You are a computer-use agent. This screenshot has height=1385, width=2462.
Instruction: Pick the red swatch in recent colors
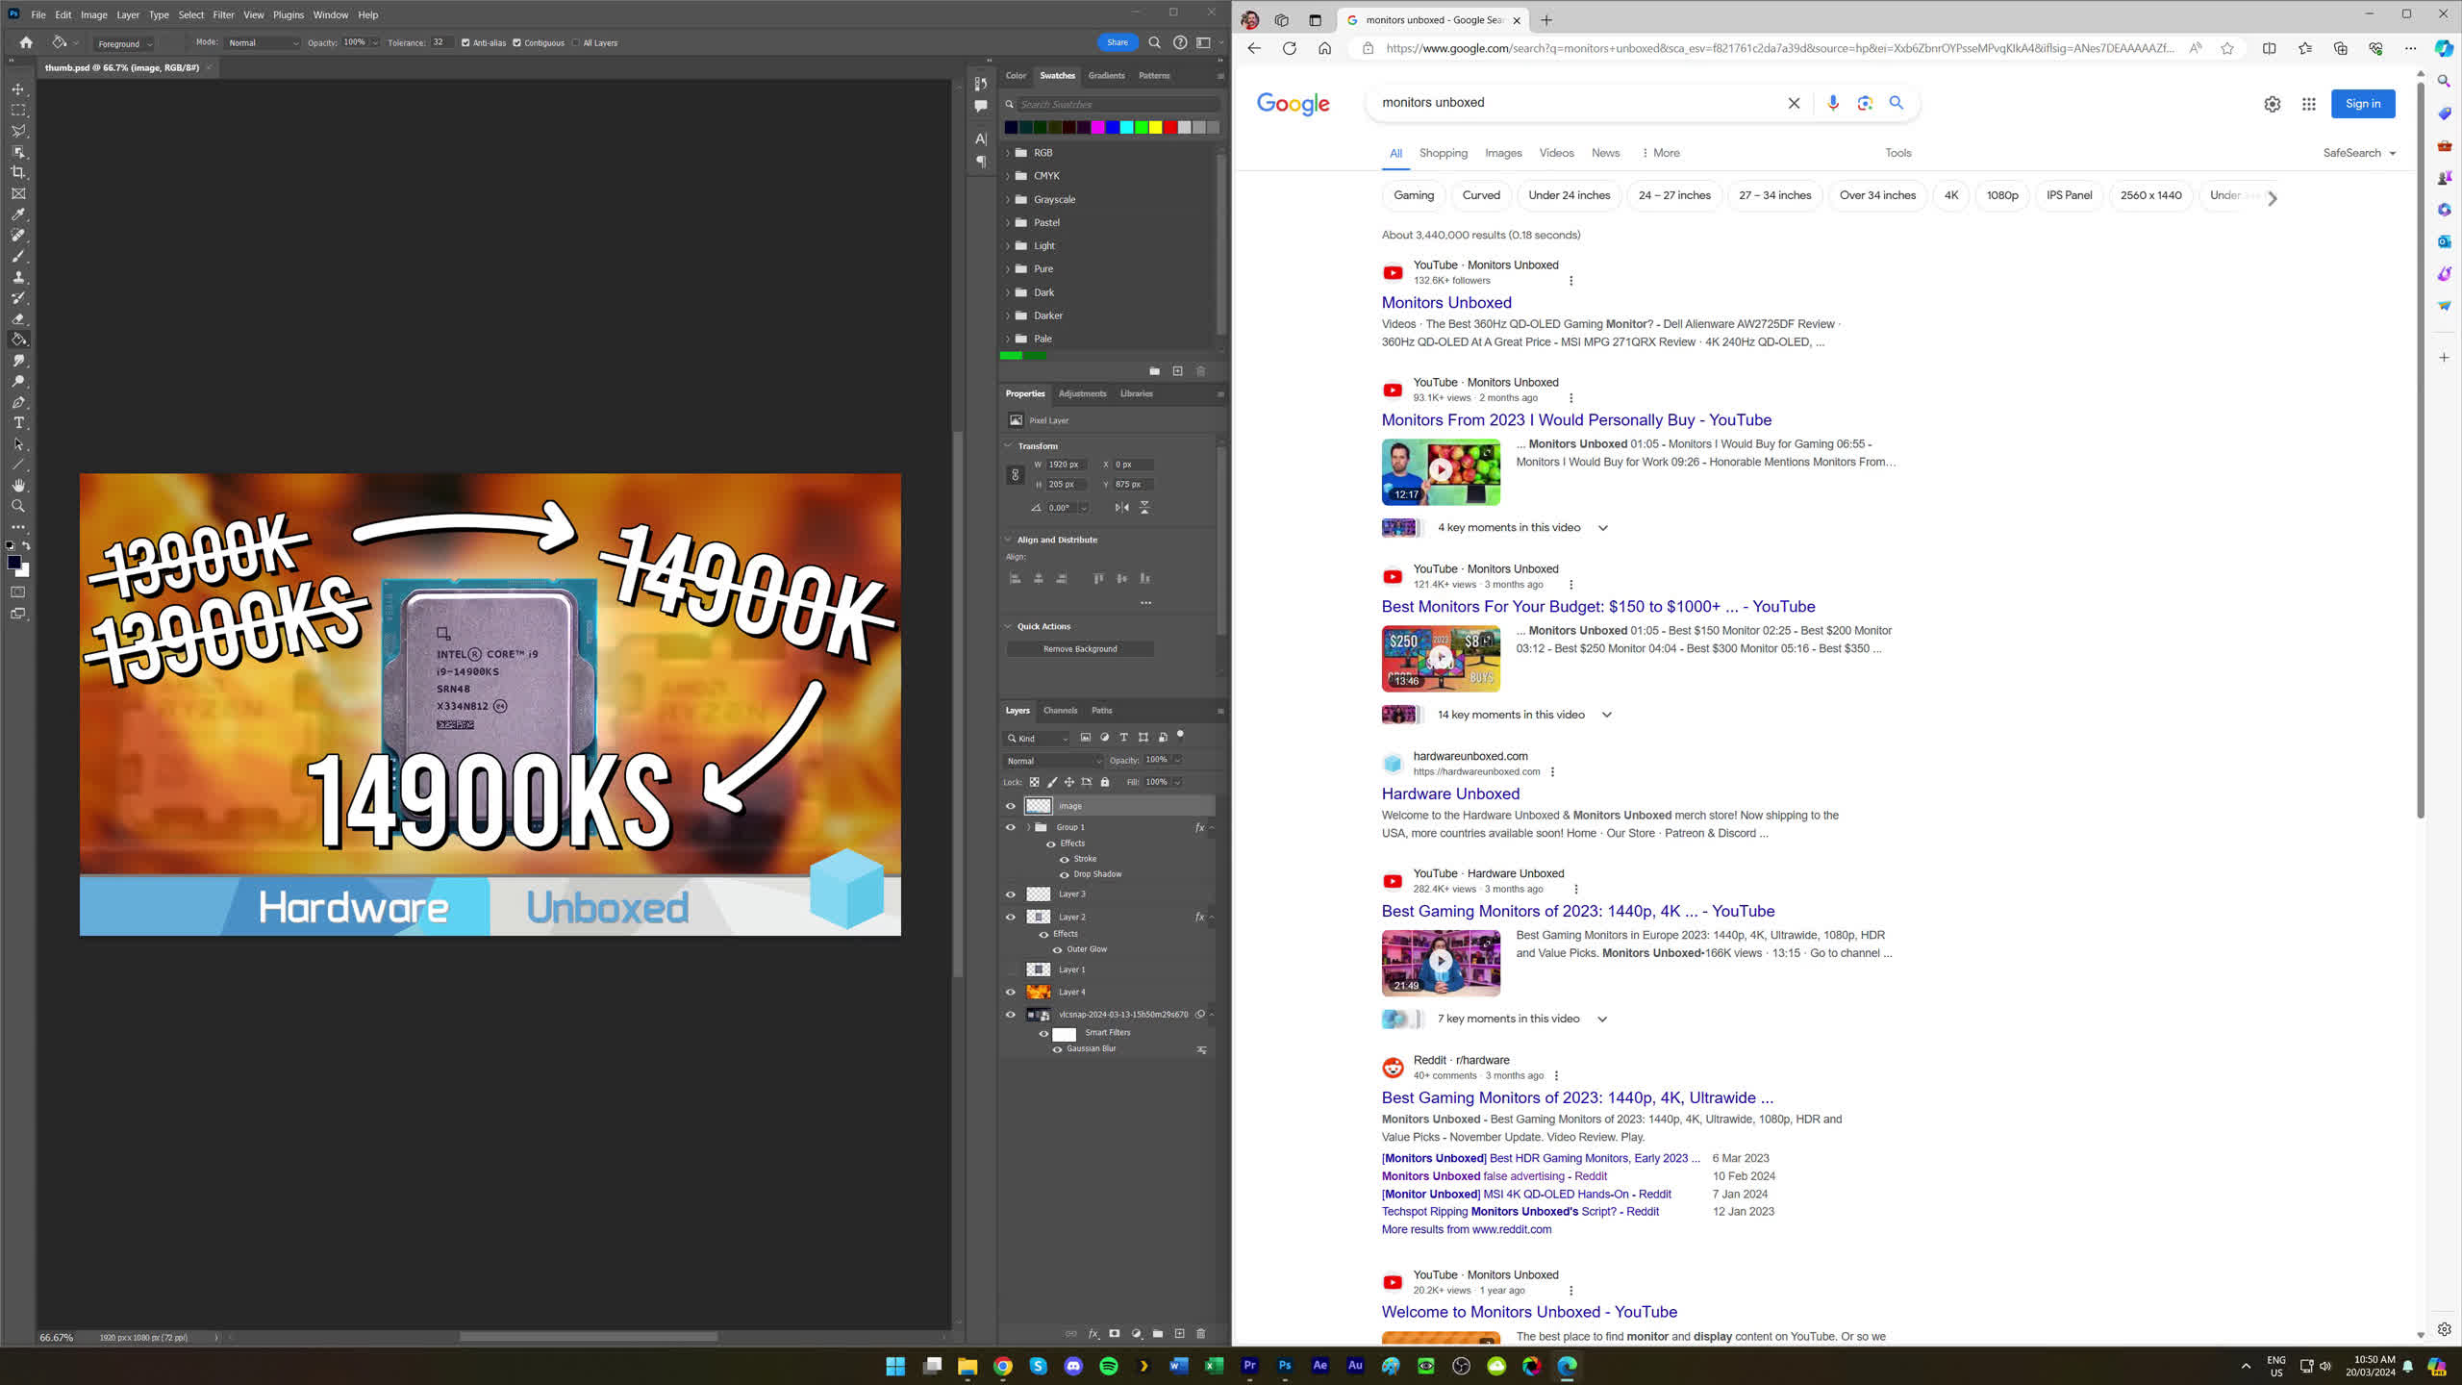click(1170, 127)
